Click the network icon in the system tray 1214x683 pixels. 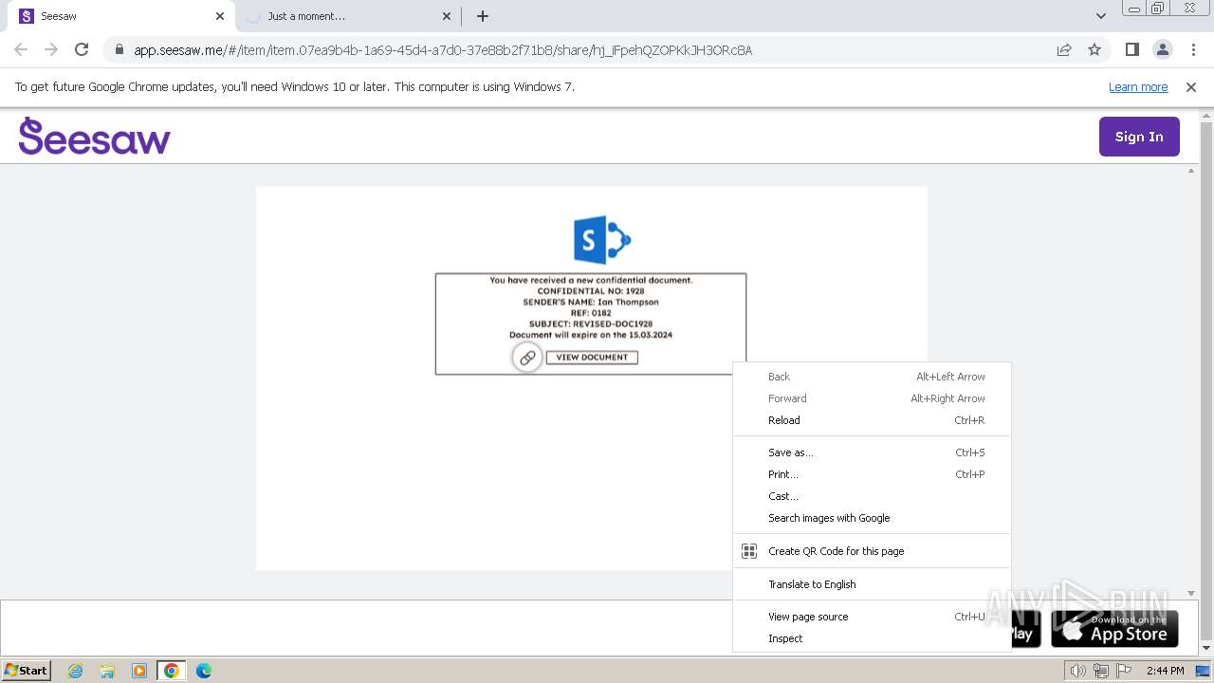coord(1100,671)
